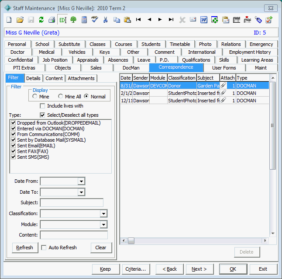Image resolution: width=282 pixels, height=279 pixels.
Task: Uncheck Dropped from Outlook(DROPPEDEMAIL) type
Action: (x=13, y=123)
